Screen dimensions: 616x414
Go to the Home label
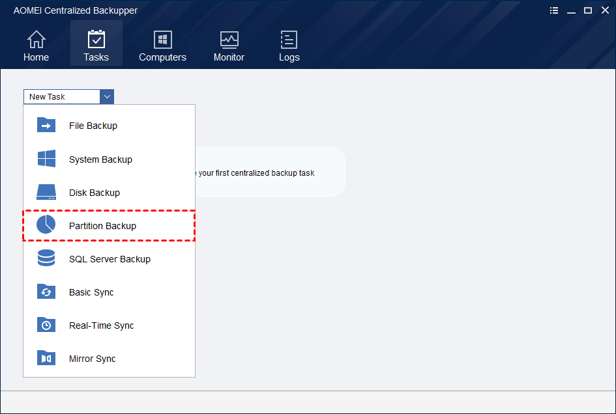click(x=36, y=57)
